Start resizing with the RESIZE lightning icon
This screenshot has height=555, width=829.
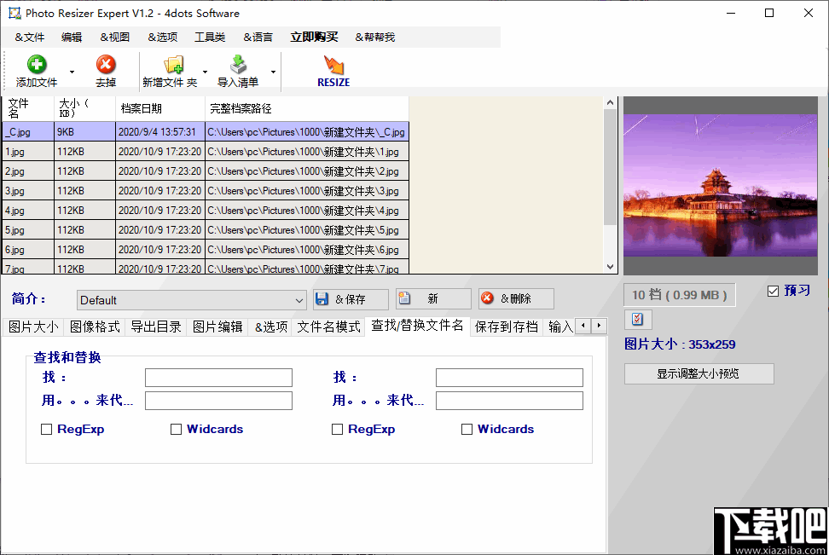coord(333,63)
